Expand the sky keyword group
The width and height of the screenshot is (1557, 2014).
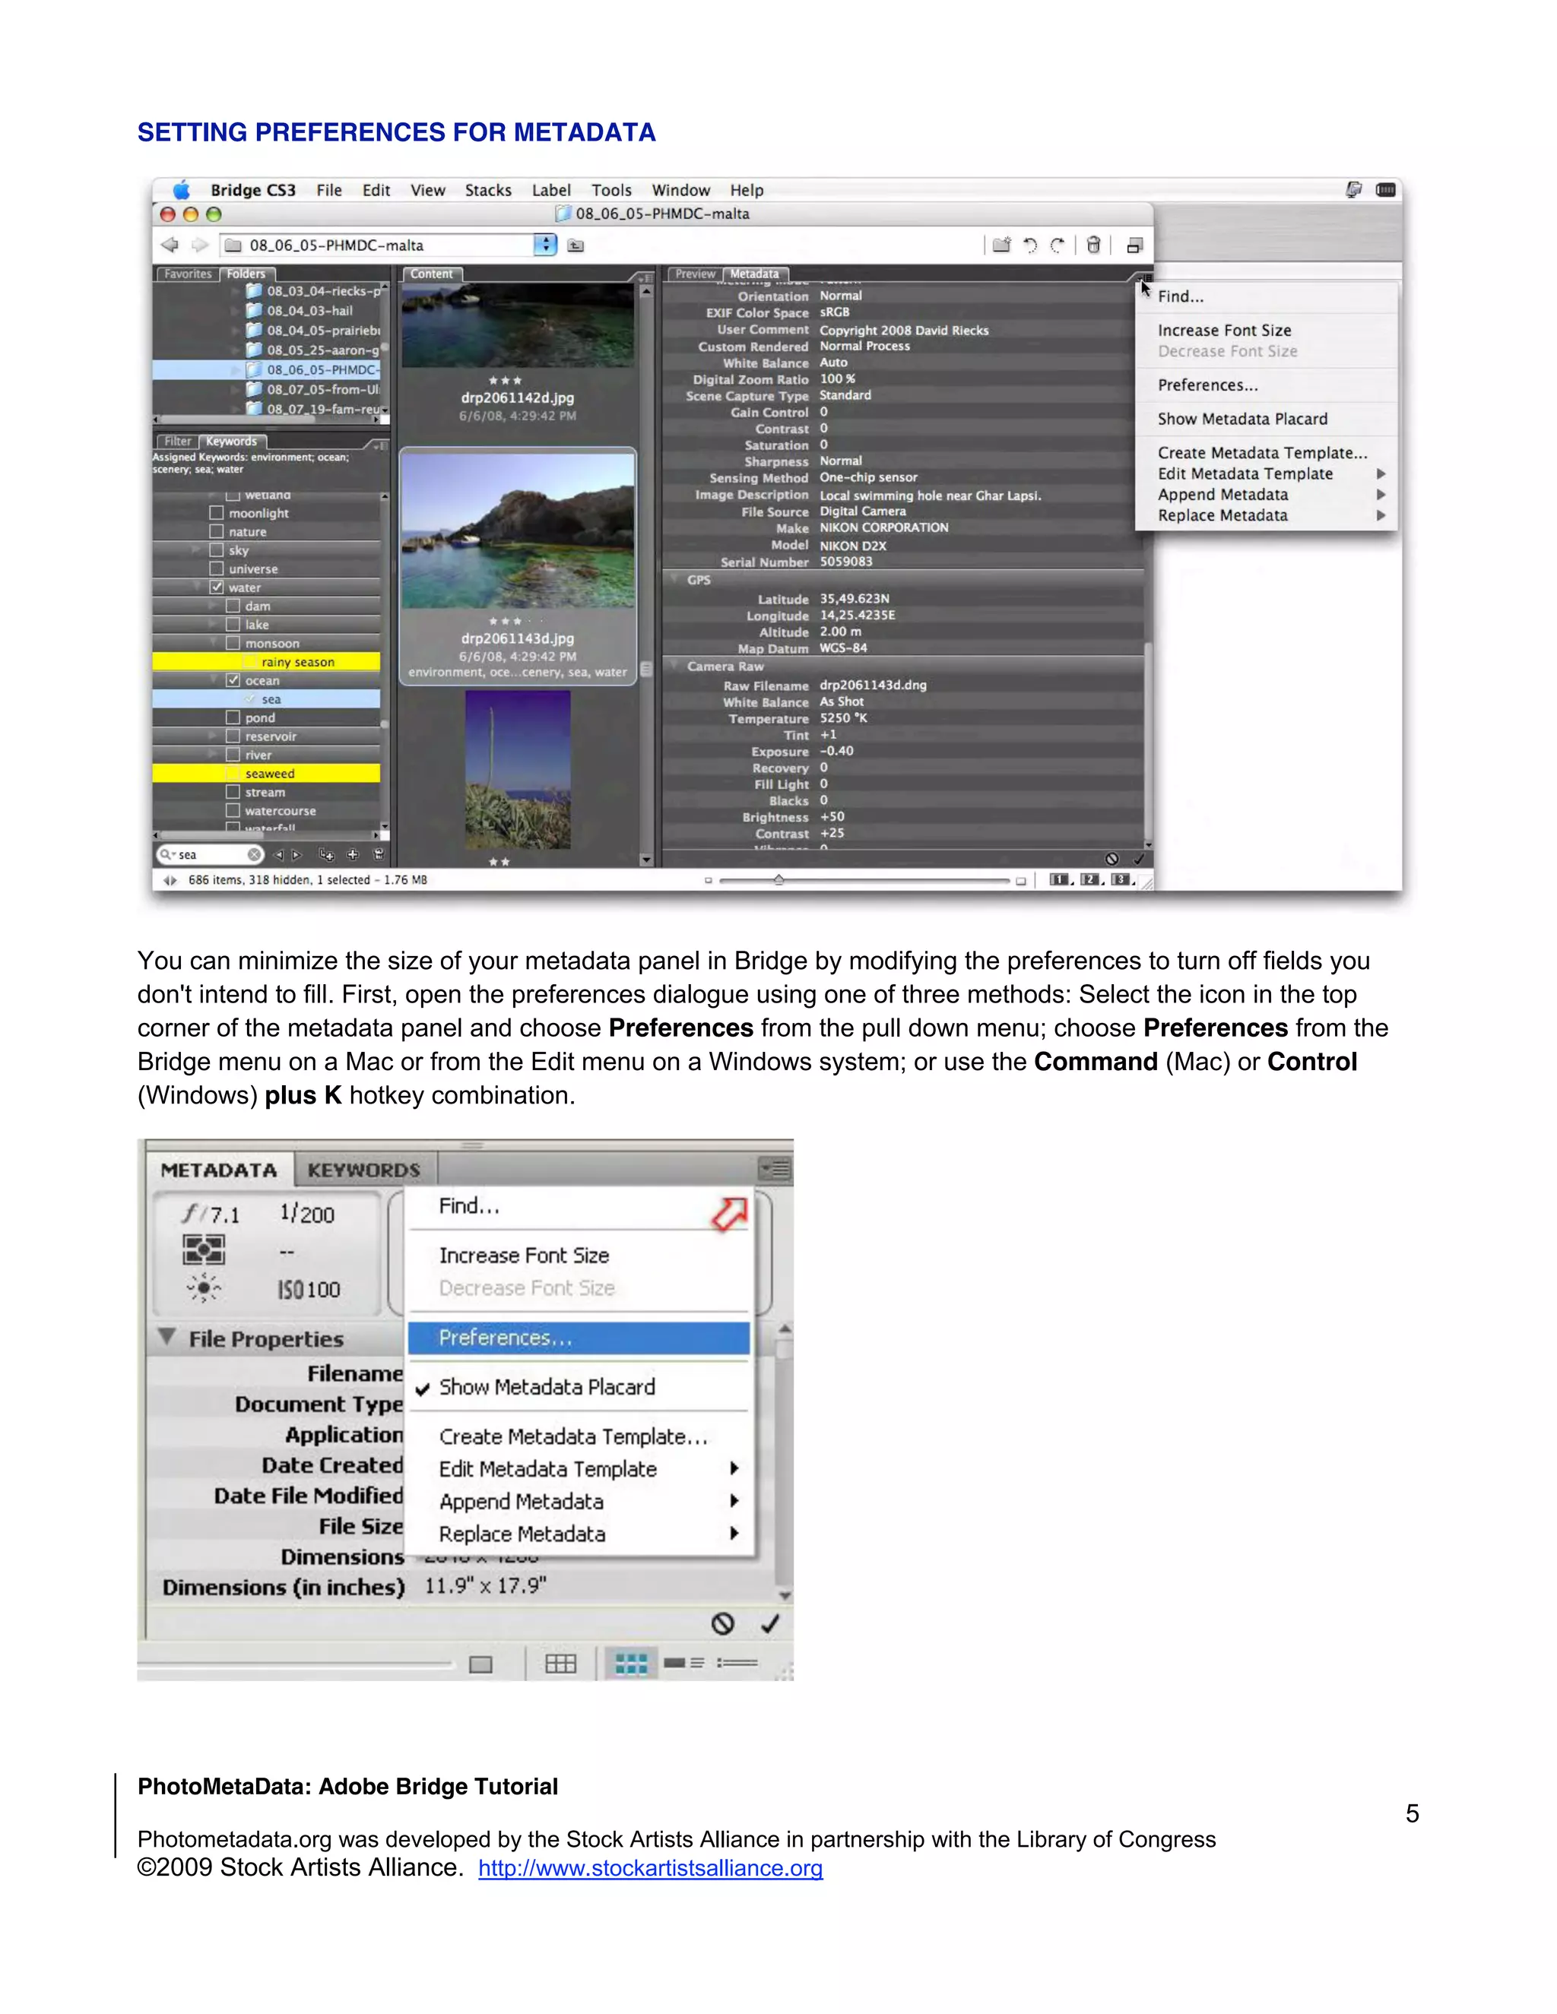click(x=196, y=550)
